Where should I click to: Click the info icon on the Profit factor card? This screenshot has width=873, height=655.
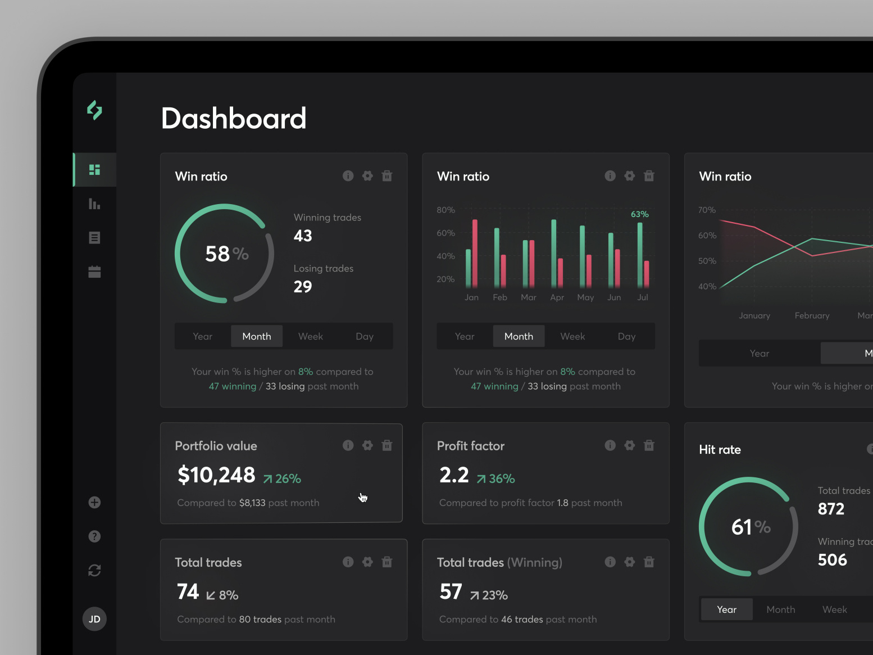610,445
